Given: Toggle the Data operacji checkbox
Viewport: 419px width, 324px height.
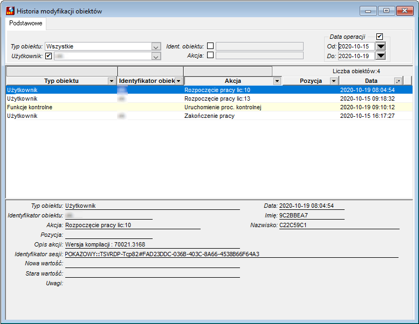Looking at the screenshot, I should pos(380,36).
